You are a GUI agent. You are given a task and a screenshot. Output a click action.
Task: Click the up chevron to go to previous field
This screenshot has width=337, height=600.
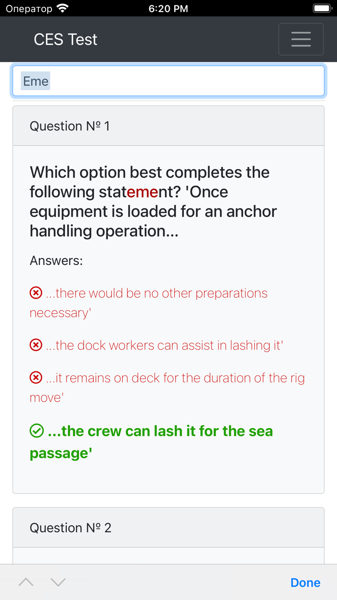[x=26, y=582]
